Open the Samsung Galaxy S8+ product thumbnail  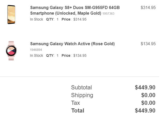11,14
